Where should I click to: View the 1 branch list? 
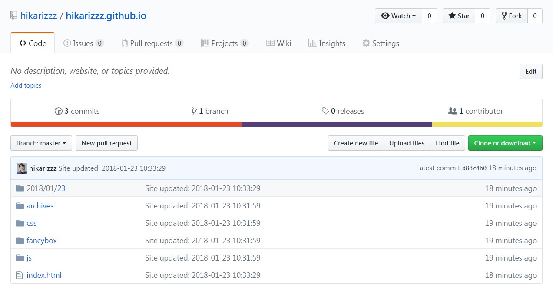pyautogui.click(x=209, y=111)
